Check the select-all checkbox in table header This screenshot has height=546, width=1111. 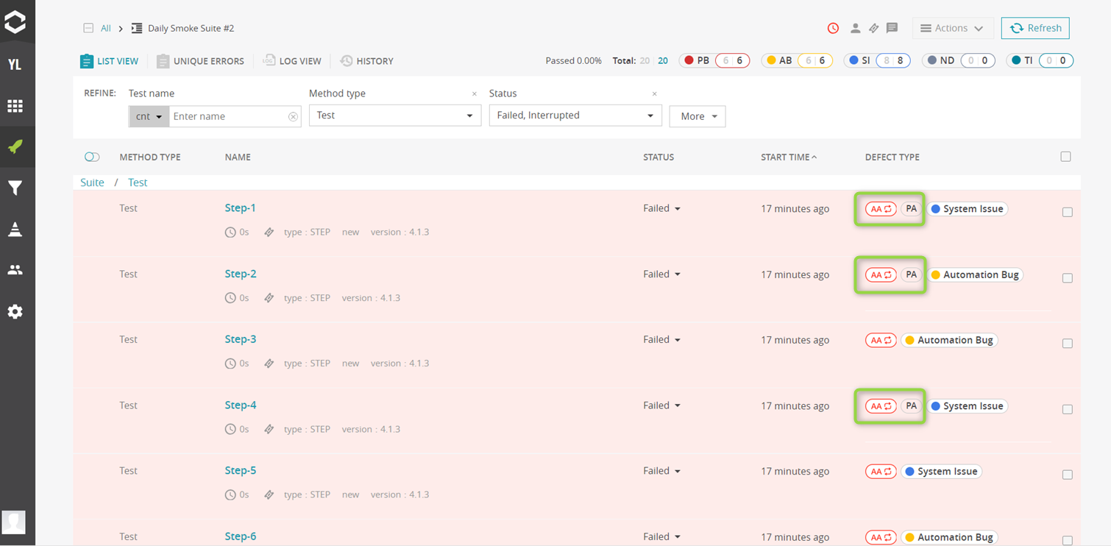coord(1065,157)
